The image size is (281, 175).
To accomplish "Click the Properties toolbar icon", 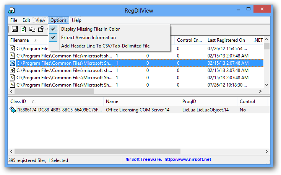I will 41,29.
